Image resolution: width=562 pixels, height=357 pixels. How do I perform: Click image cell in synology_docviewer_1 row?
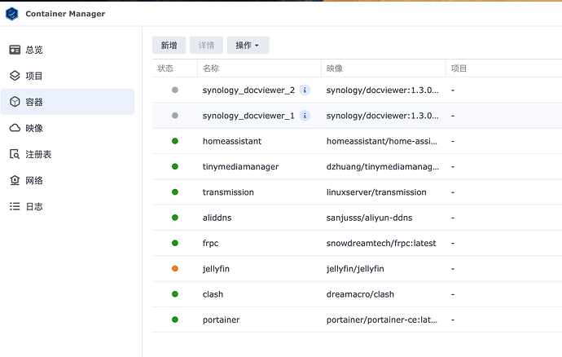[382, 116]
